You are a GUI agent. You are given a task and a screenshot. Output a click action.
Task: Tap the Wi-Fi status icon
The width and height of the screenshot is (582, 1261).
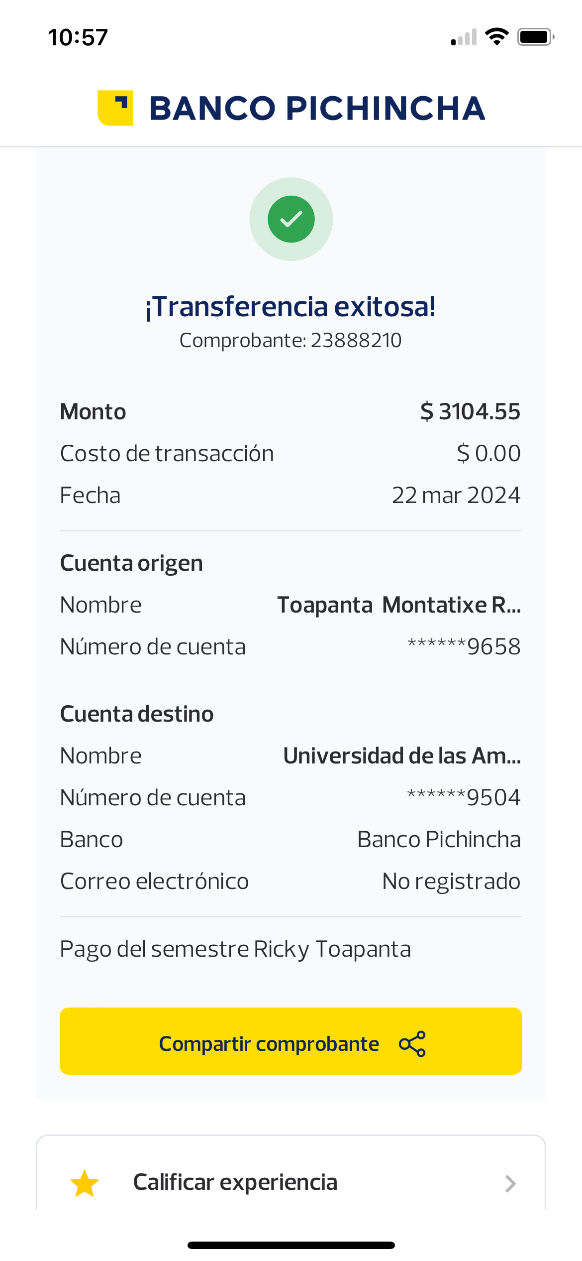tap(496, 37)
